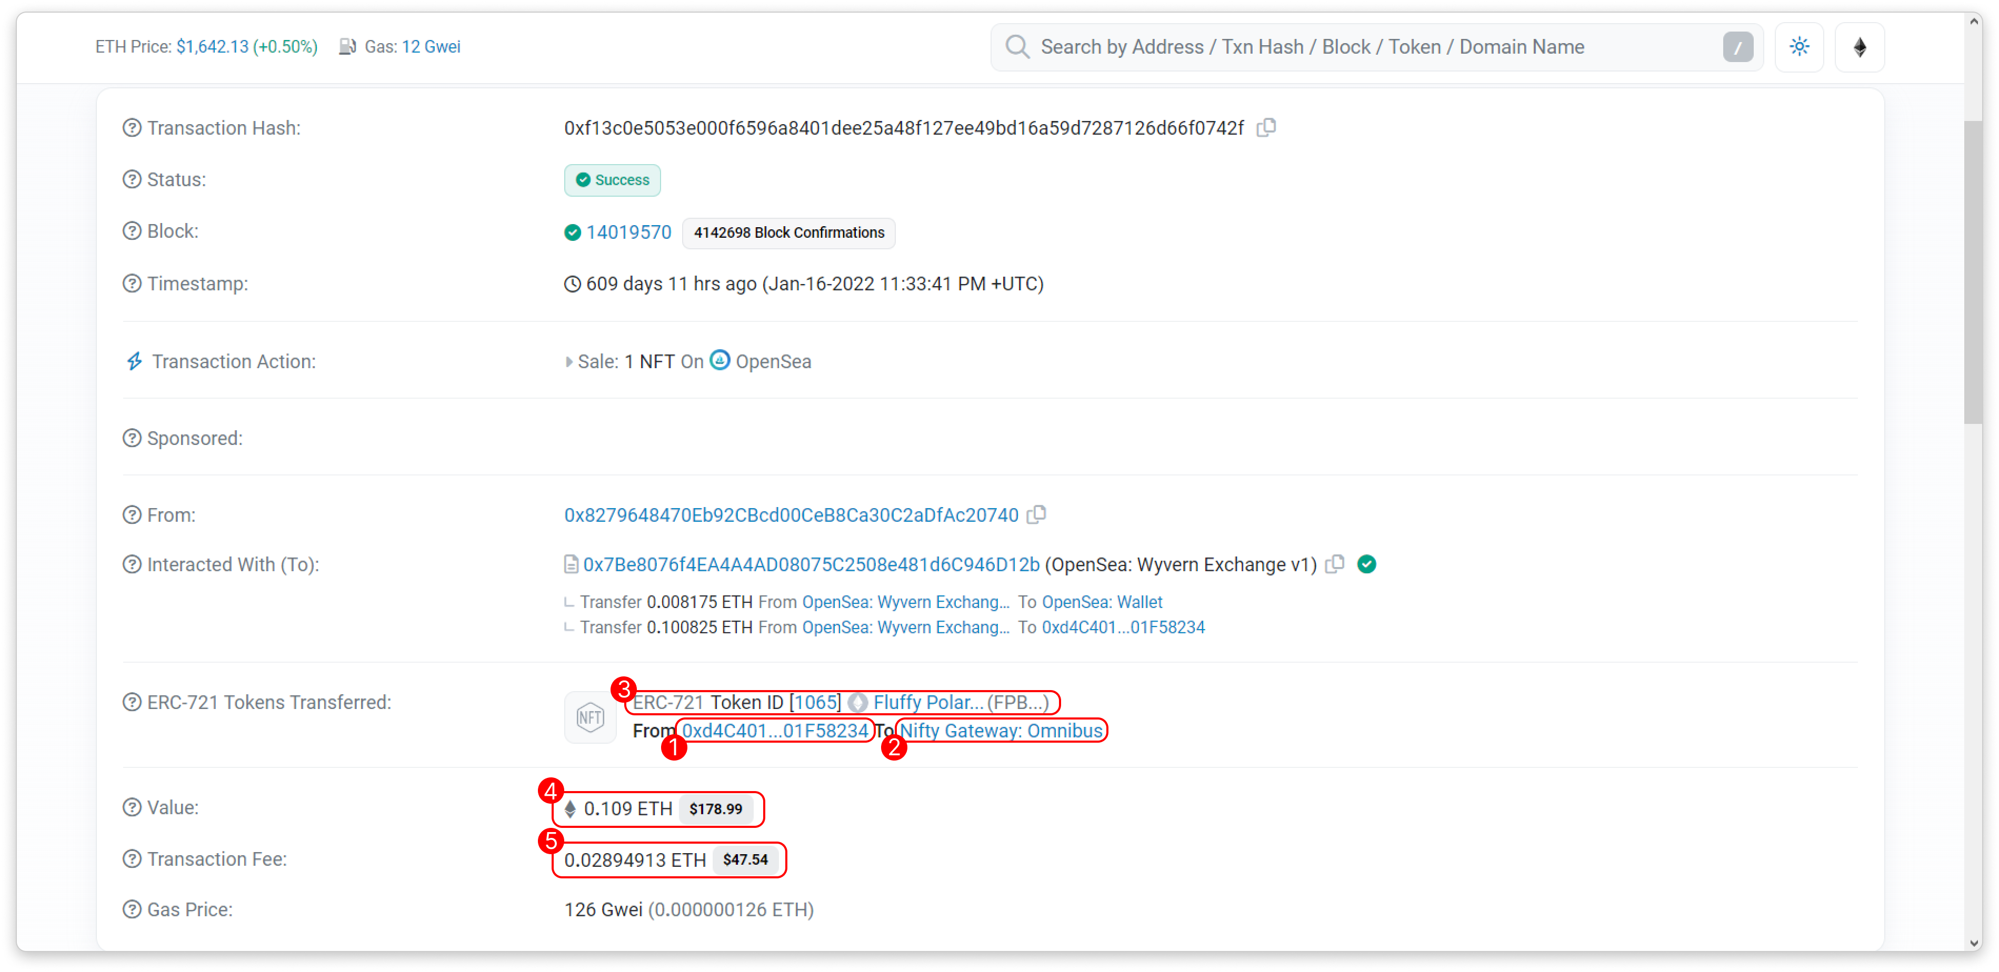Switch to dark mode with the sun icon
1999x972 pixels.
pyautogui.click(x=1800, y=46)
